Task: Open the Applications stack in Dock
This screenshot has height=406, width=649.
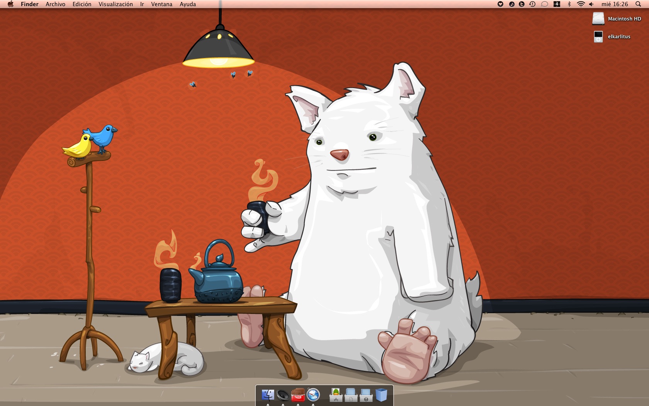Action: click(336, 395)
